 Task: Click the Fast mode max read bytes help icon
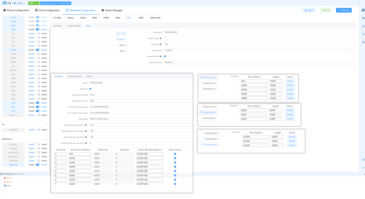tap(86, 125)
